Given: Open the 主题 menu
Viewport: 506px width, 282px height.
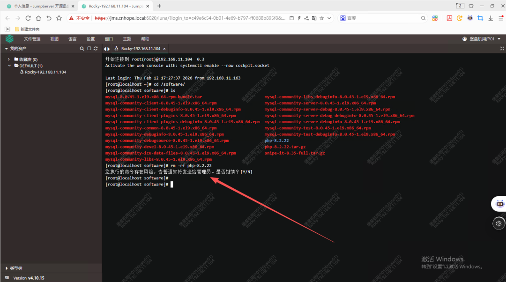Looking at the screenshot, I should click(x=127, y=39).
